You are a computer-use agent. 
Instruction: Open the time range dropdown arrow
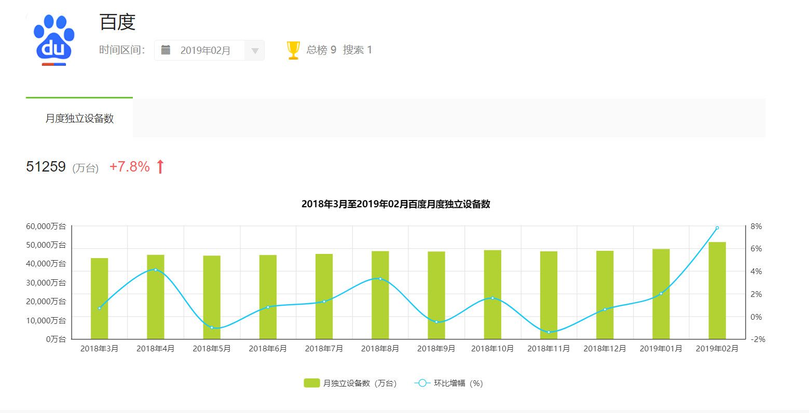[255, 51]
